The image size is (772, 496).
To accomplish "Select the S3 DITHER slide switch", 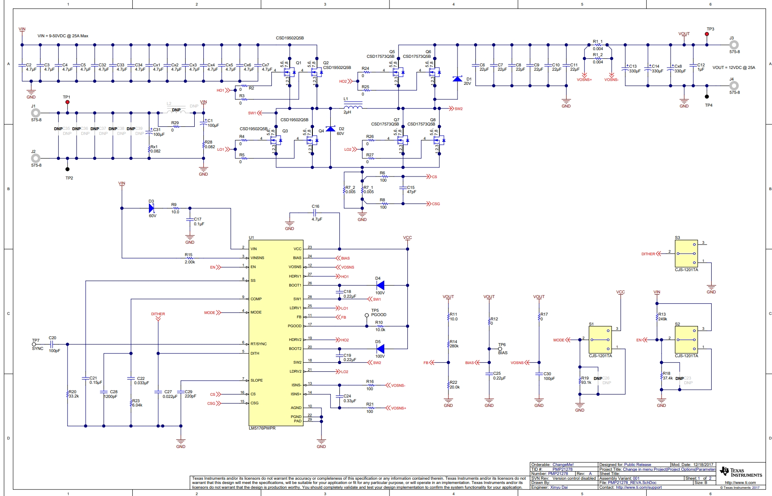I will 686,254.
